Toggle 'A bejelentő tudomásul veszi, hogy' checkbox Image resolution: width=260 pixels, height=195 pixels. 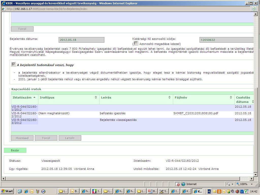13,64
